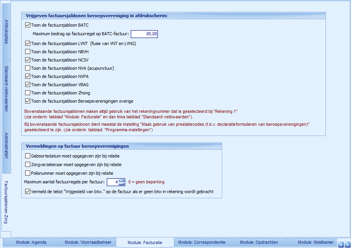Image resolution: width=351 pixels, height=248 pixels.
Task: Uncheck "Toon de factuursjabloon VBAG"
Action: point(27,84)
